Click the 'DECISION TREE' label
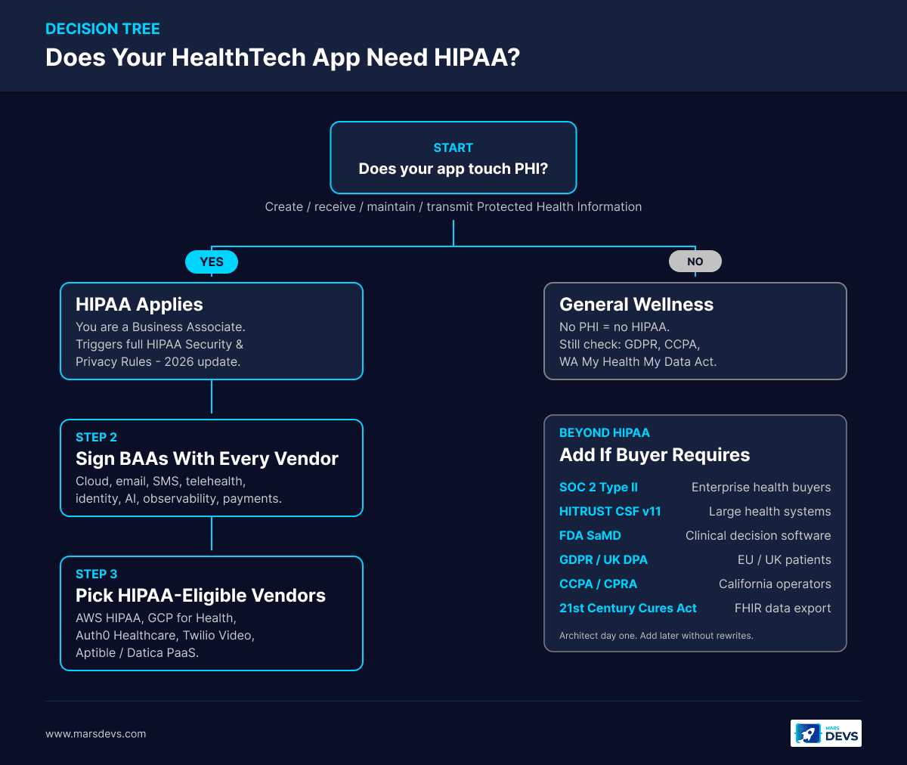This screenshot has height=765, width=907. [x=103, y=29]
